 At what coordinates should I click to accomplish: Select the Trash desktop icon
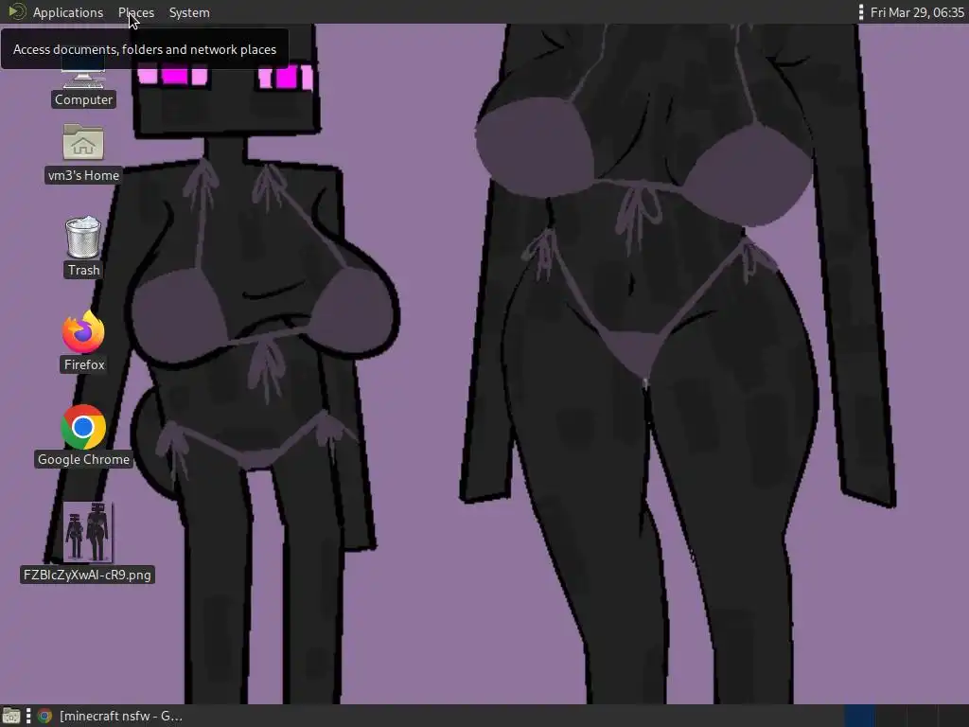click(83, 237)
